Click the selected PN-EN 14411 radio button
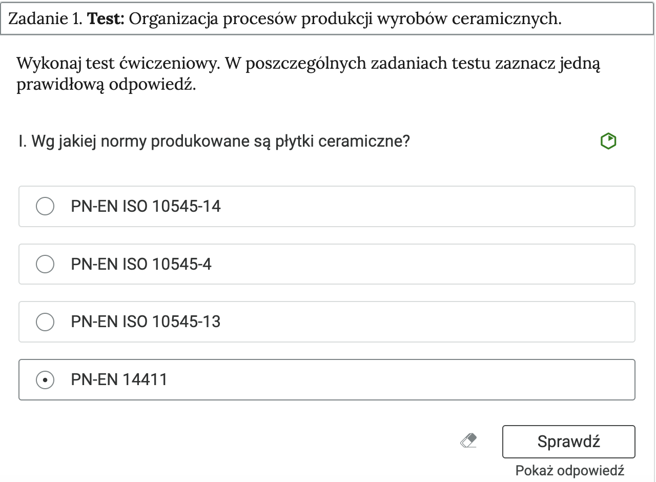 tap(45, 380)
